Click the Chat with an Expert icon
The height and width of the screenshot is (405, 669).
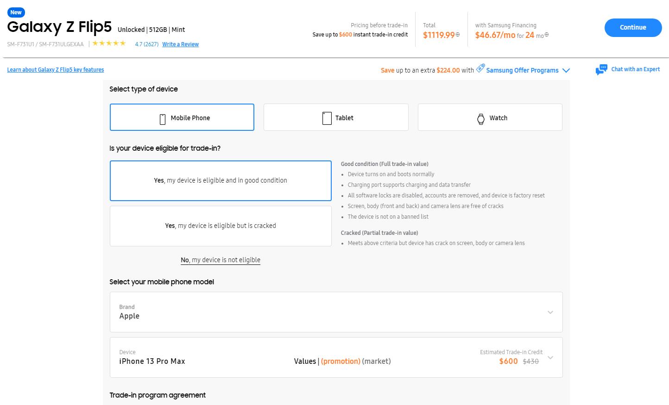pos(601,70)
